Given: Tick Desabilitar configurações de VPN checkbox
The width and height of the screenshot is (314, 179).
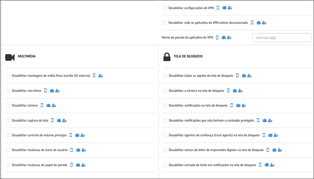Looking at the screenshot, I should [165, 8].
